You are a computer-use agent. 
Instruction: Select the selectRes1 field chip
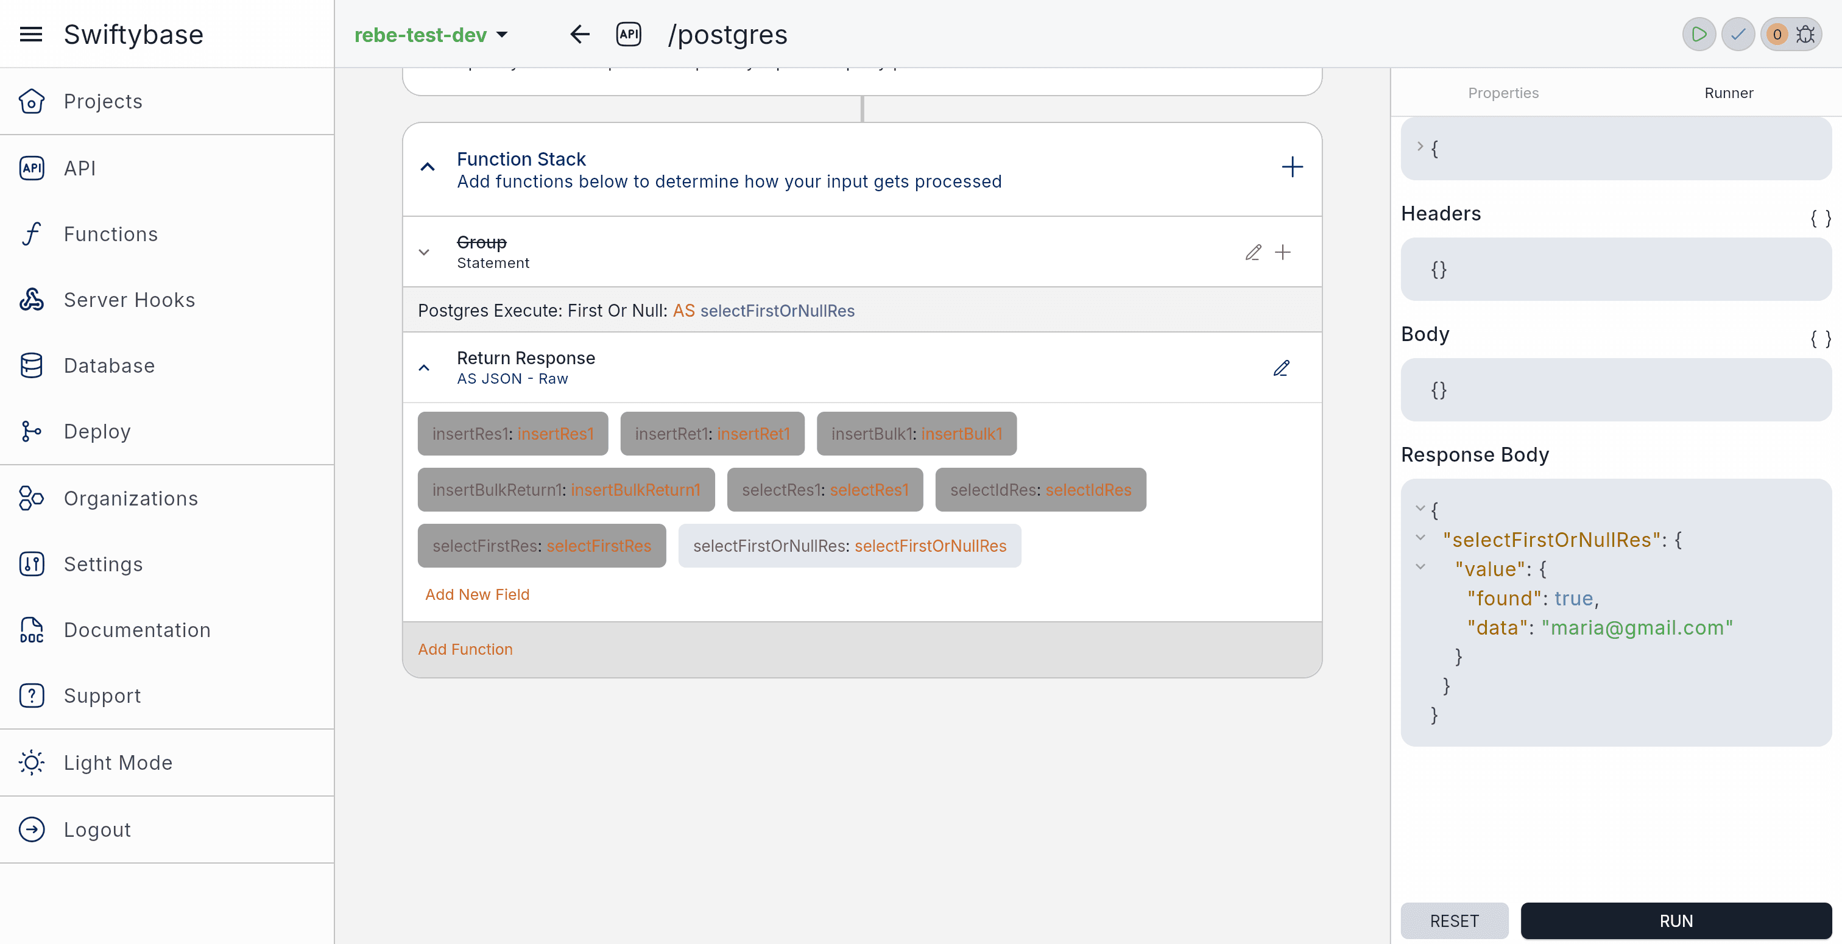pos(825,490)
